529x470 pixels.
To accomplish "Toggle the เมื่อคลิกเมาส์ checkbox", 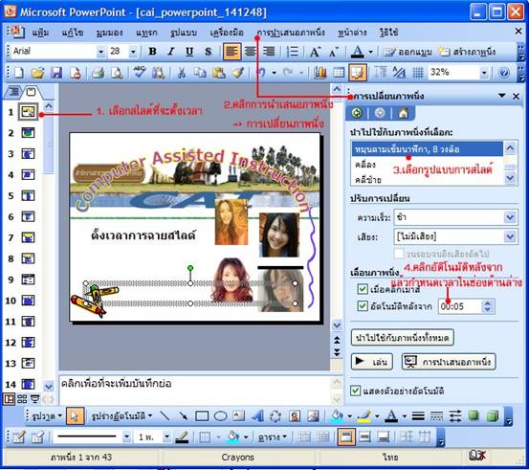I will (x=363, y=289).
